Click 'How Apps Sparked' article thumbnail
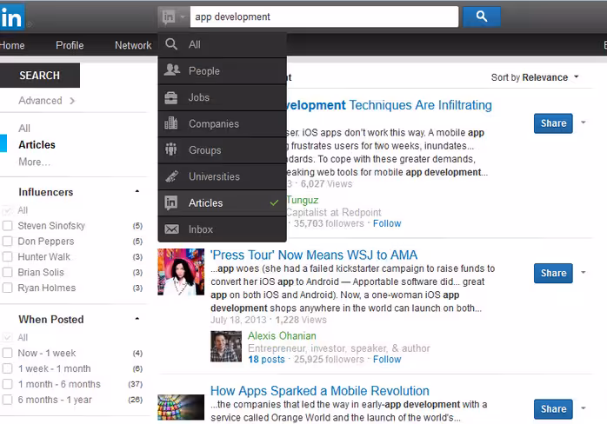607x424 pixels. (181, 407)
